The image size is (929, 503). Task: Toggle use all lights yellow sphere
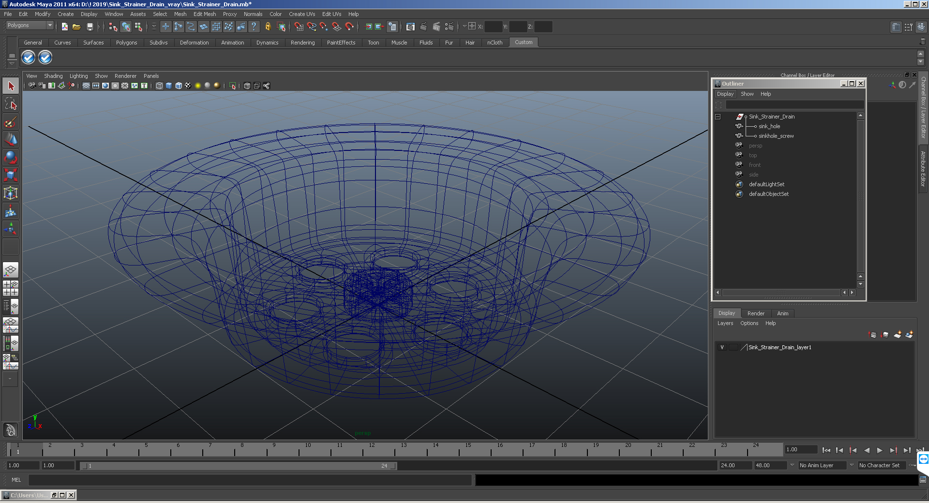coord(198,86)
